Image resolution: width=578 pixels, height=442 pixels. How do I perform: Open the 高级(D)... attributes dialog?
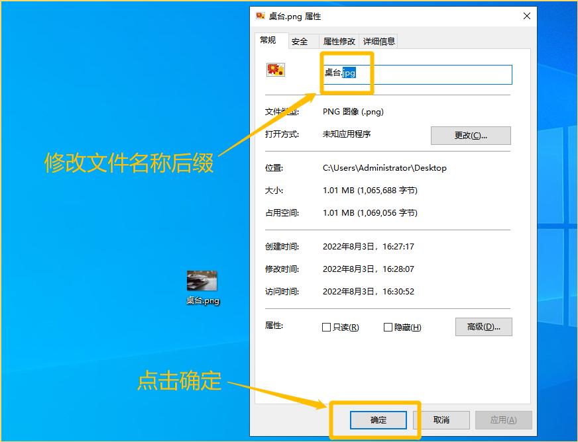point(483,327)
